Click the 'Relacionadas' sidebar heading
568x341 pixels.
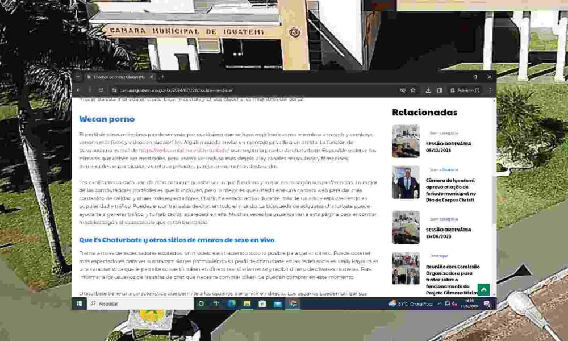click(x=424, y=113)
